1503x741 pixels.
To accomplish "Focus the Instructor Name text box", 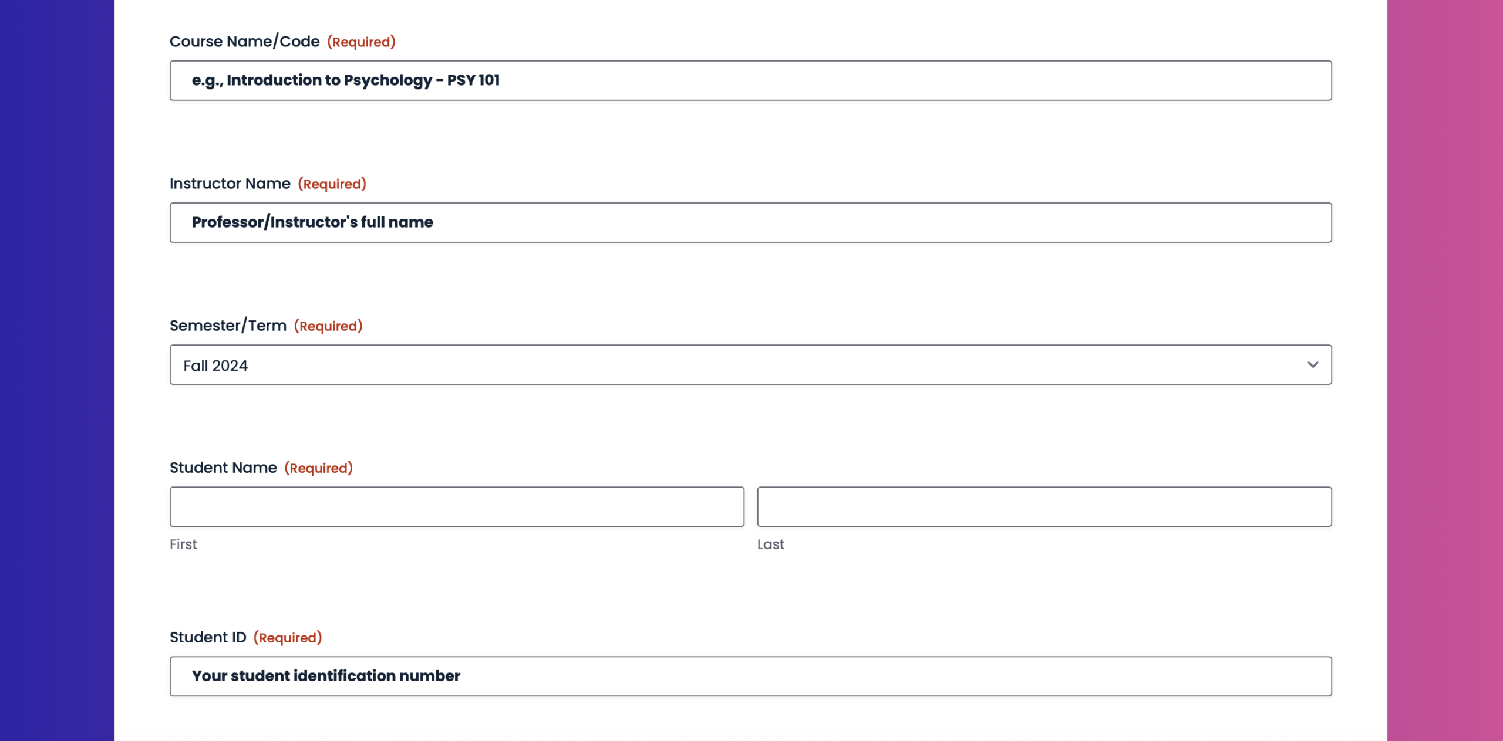I will point(750,222).
